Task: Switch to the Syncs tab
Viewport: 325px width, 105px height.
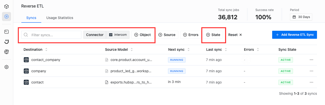Action: [31, 18]
